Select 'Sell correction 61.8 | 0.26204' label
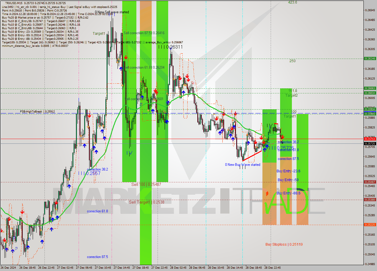The image size is (377, 271). coord(144,67)
